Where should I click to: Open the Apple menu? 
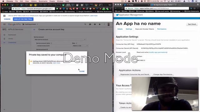click(3, 1)
